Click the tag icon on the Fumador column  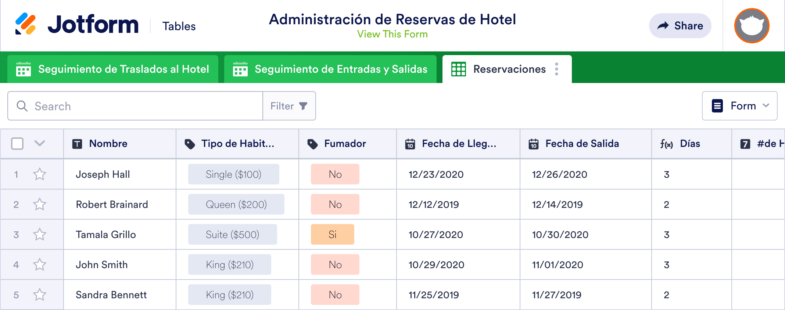[313, 144]
